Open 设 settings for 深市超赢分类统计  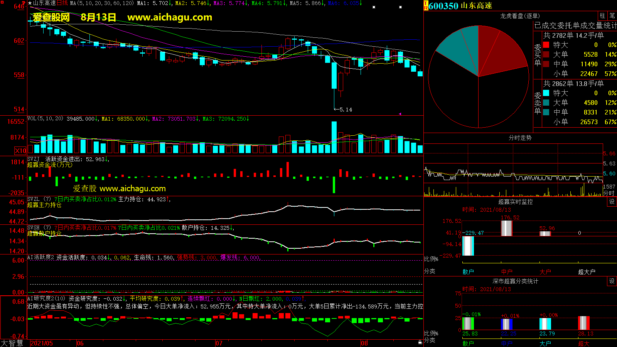pos(612,281)
